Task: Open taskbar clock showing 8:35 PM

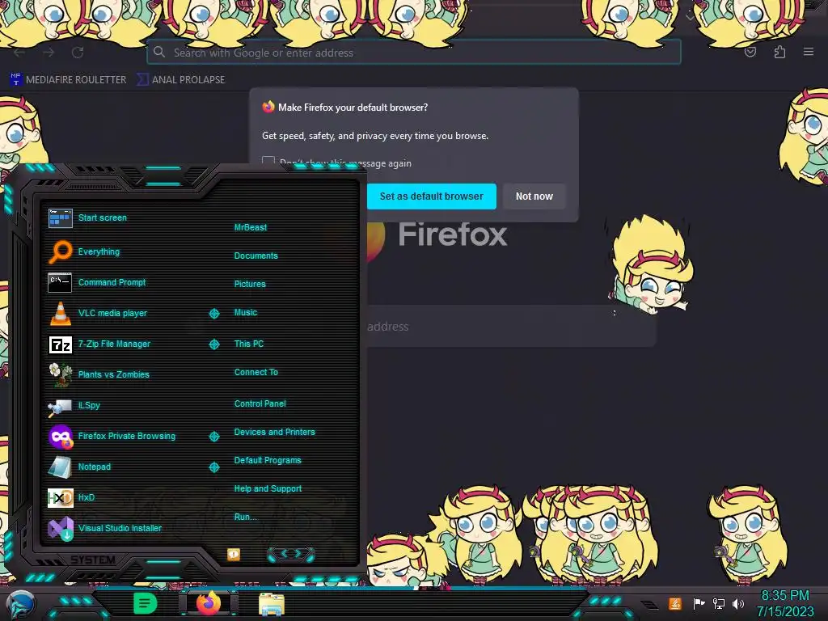Action: tap(785, 603)
